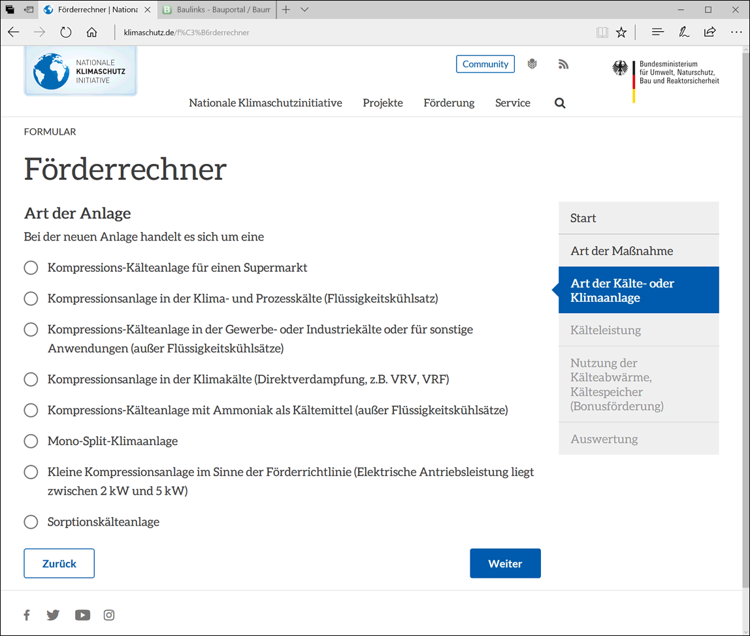This screenshot has height=636, width=750.
Task: Select Klima- und Prozesskälte Flüssigkeitskühlsatz option
Action: click(31, 299)
